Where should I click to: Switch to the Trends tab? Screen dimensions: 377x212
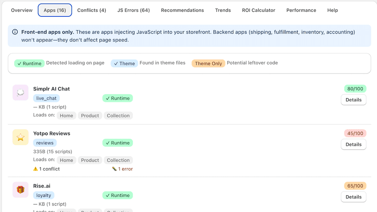pos(223,10)
